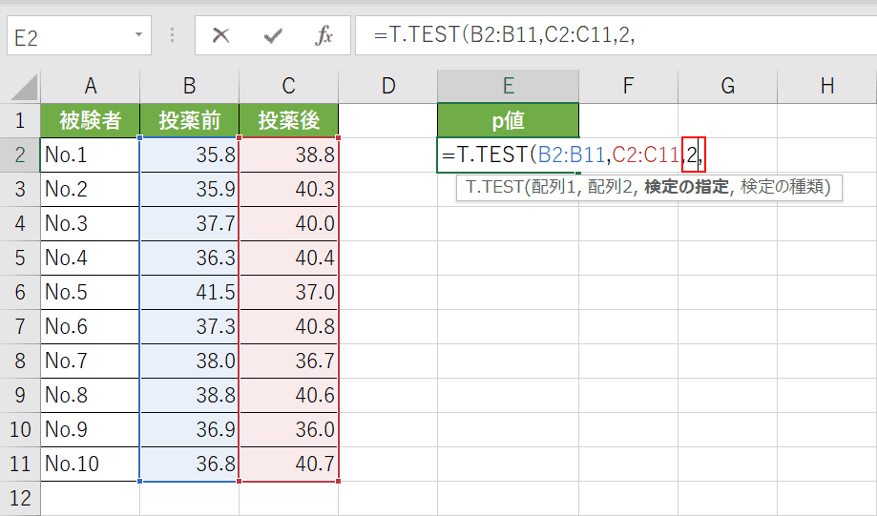Click the cell with value 40.0

(x=288, y=223)
